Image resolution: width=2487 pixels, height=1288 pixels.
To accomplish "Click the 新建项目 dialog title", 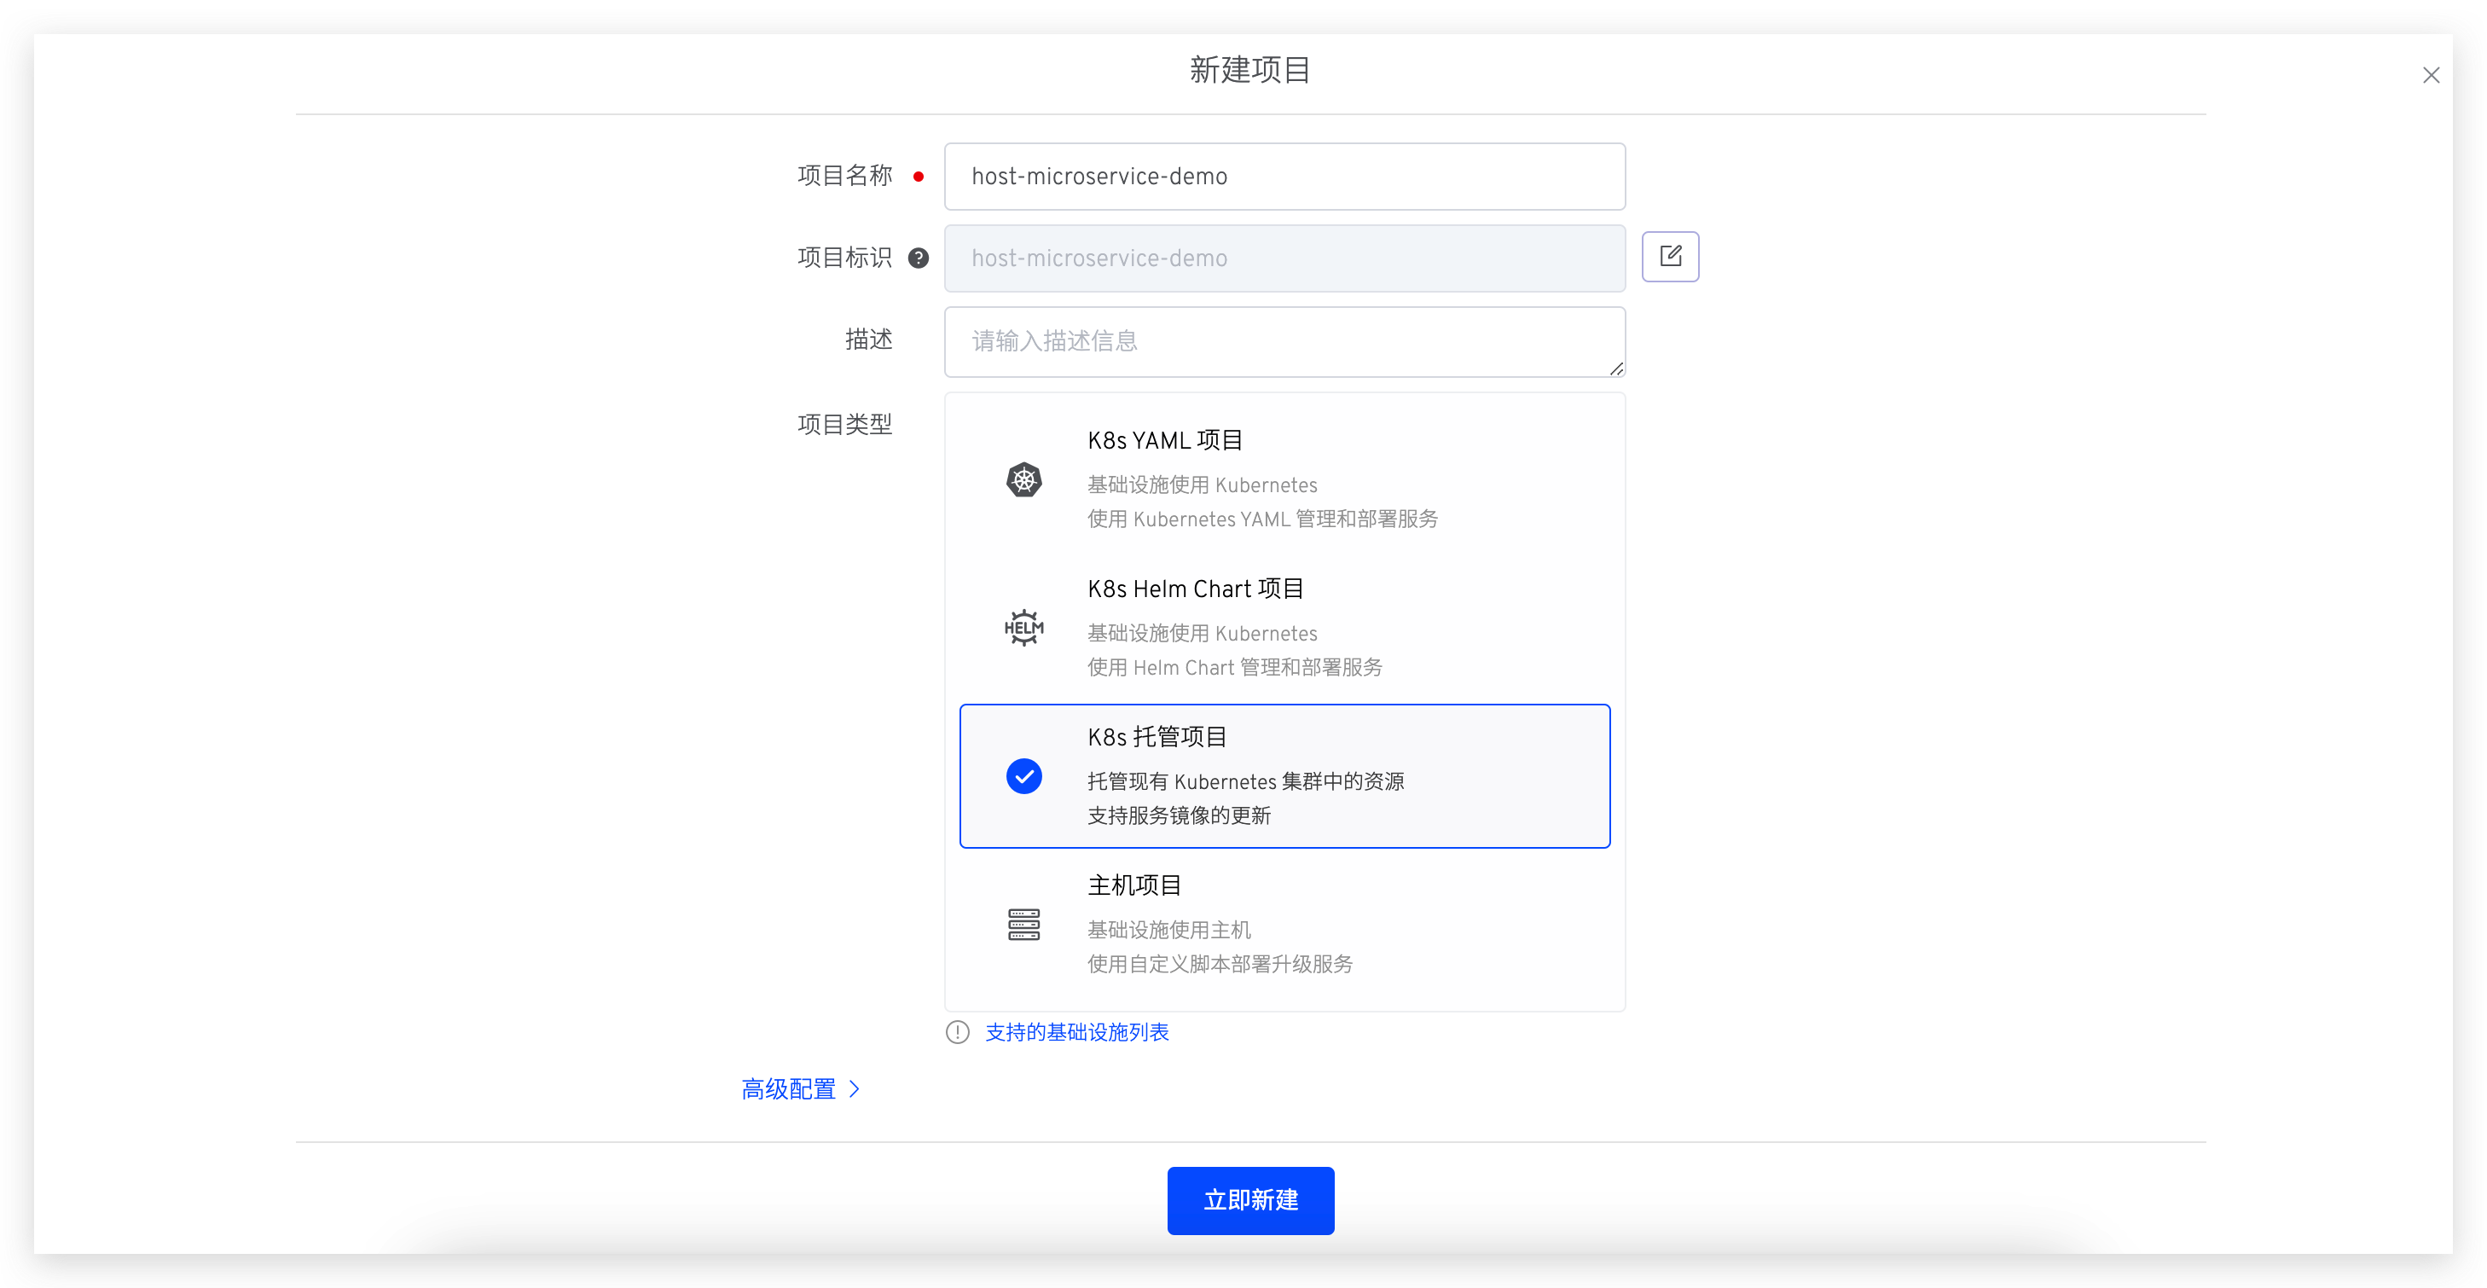I will point(1249,68).
